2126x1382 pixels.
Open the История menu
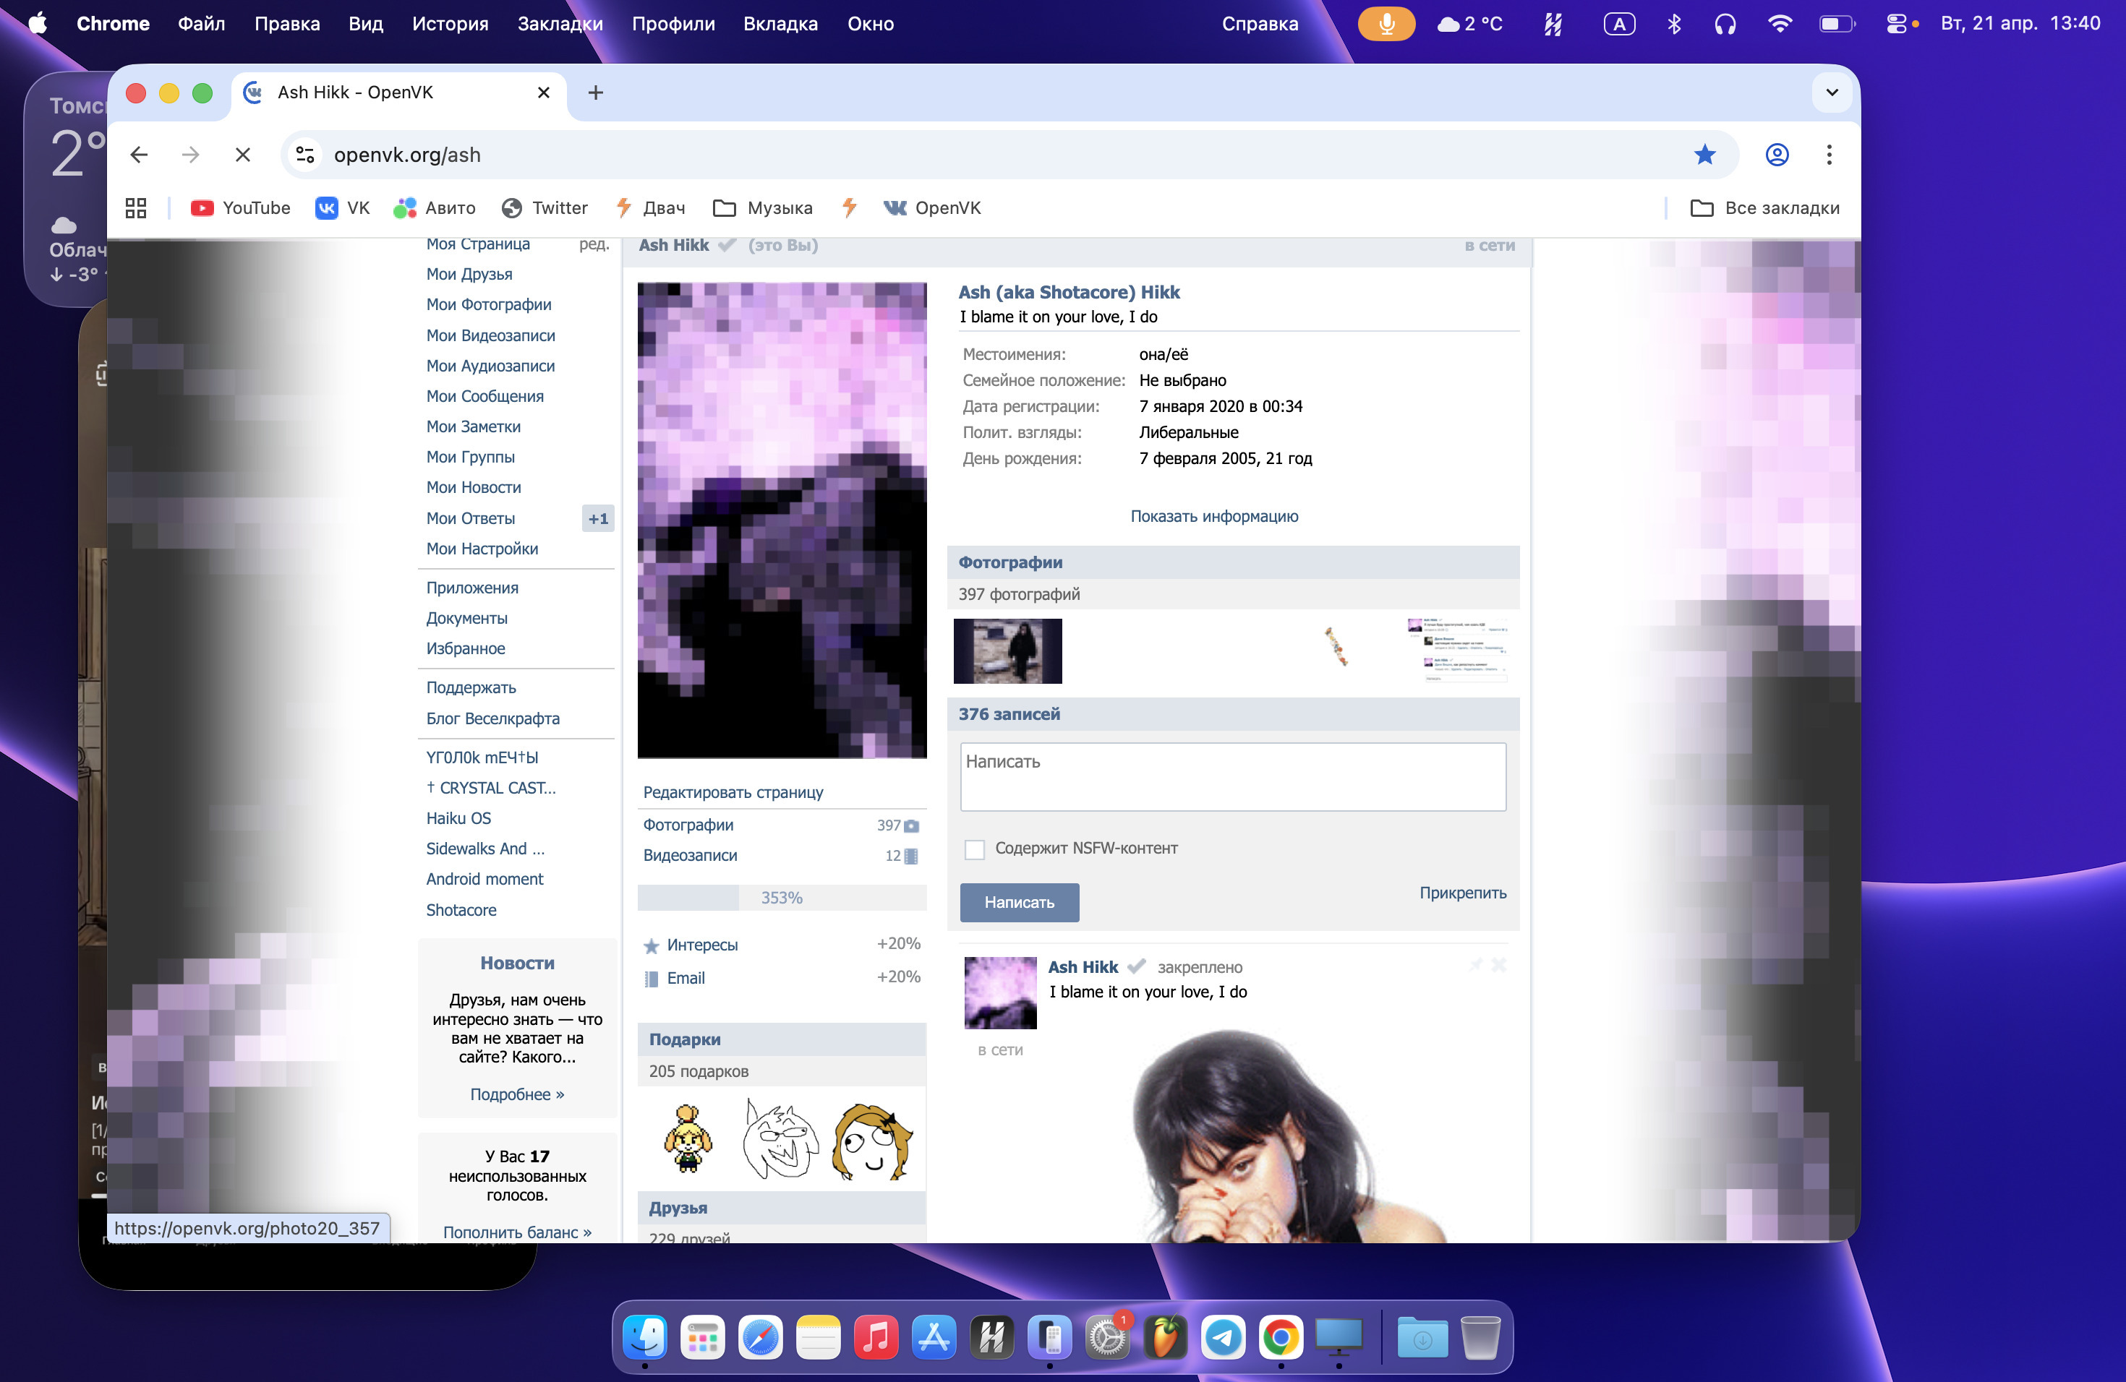point(451,24)
